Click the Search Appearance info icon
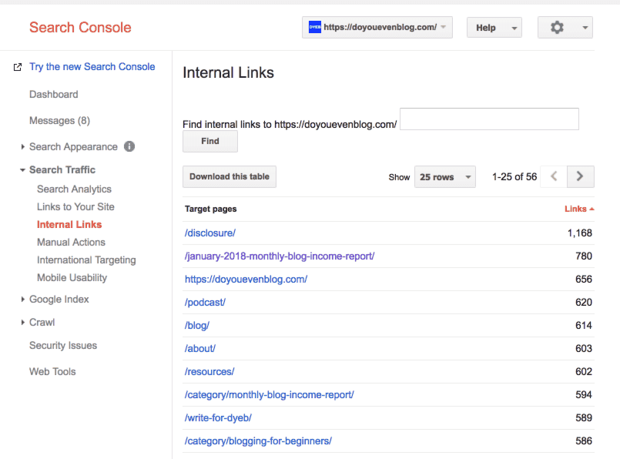Image resolution: width=620 pixels, height=459 pixels. coord(129,146)
